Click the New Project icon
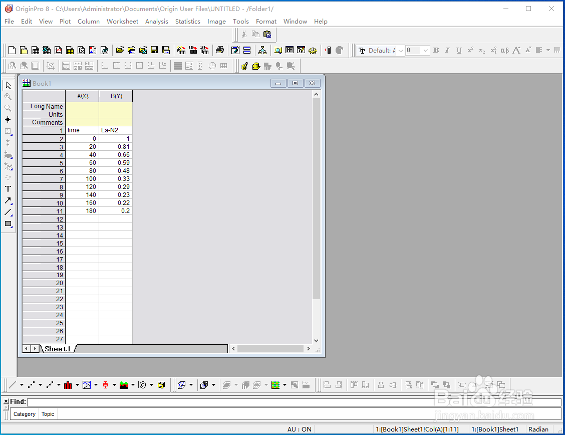 [12, 50]
